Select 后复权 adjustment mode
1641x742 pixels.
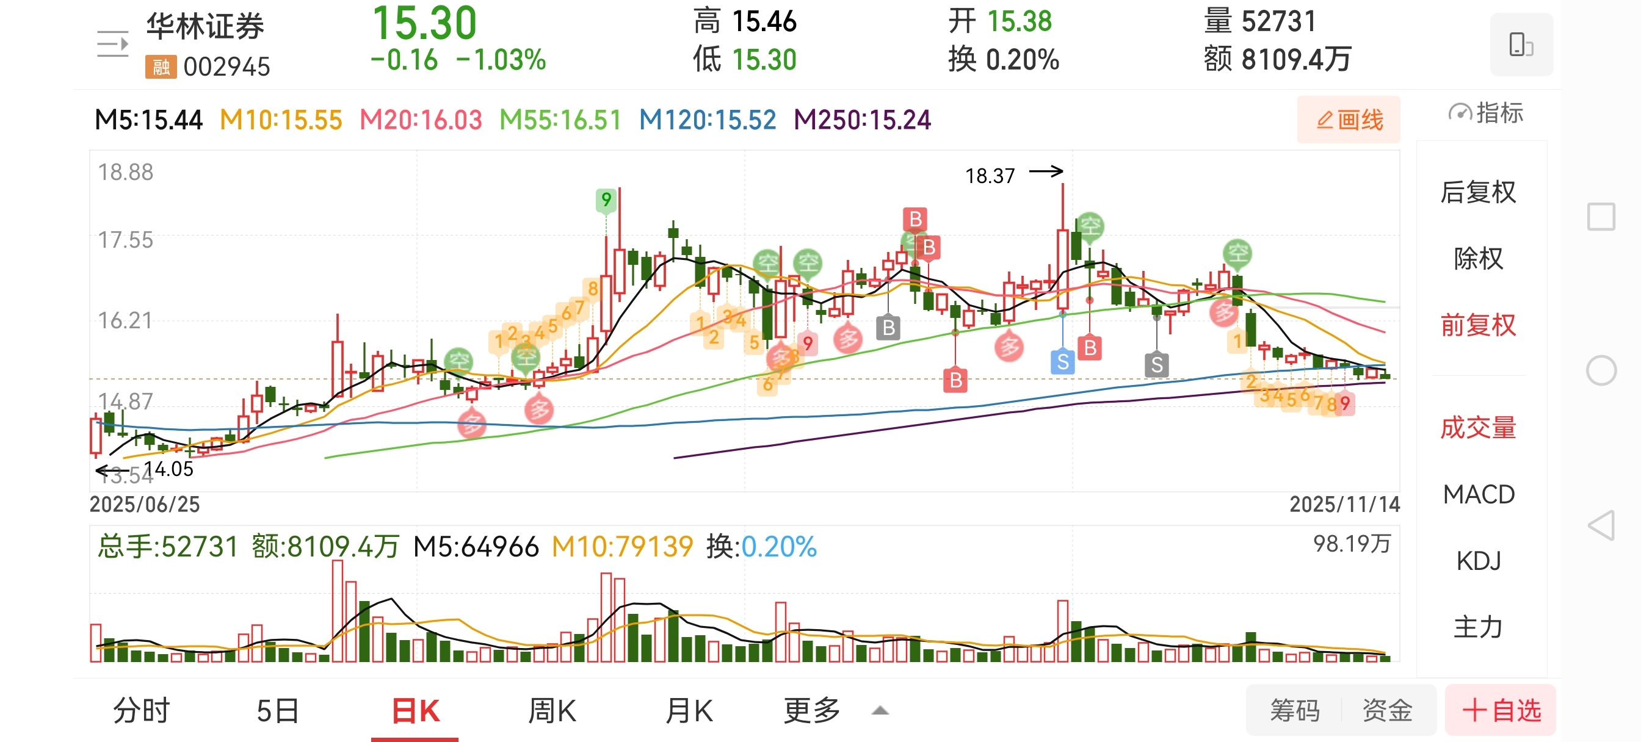[x=1478, y=192]
